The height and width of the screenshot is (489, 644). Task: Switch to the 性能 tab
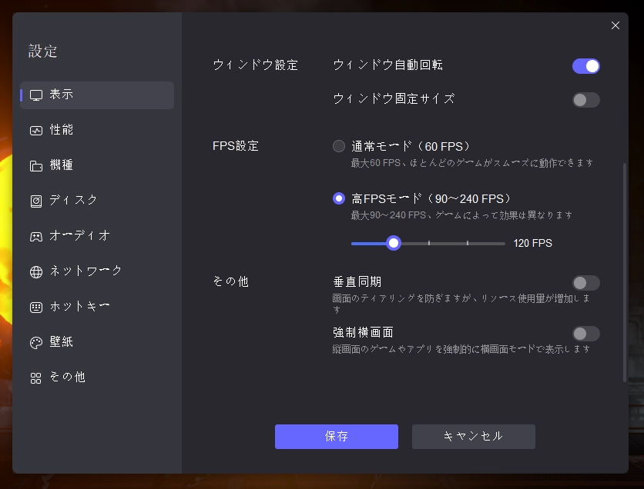pos(97,131)
